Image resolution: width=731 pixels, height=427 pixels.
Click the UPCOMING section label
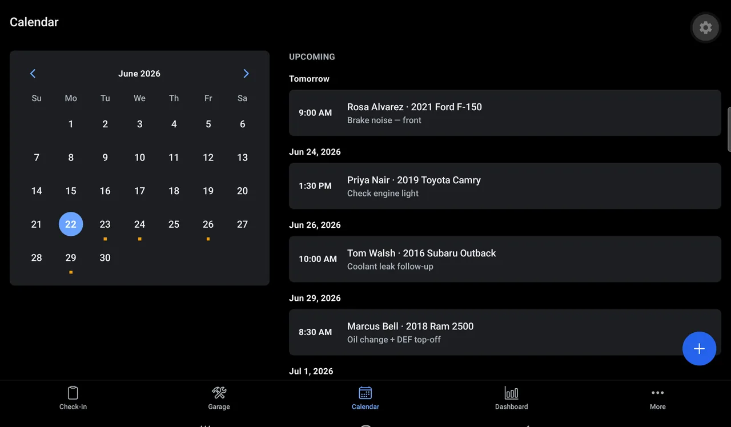click(x=312, y=57)
